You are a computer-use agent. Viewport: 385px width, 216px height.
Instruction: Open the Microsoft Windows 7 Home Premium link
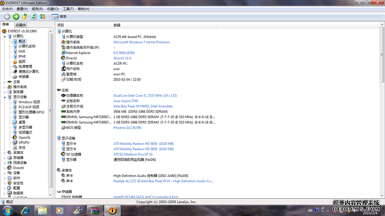click(x=141, y=42)
